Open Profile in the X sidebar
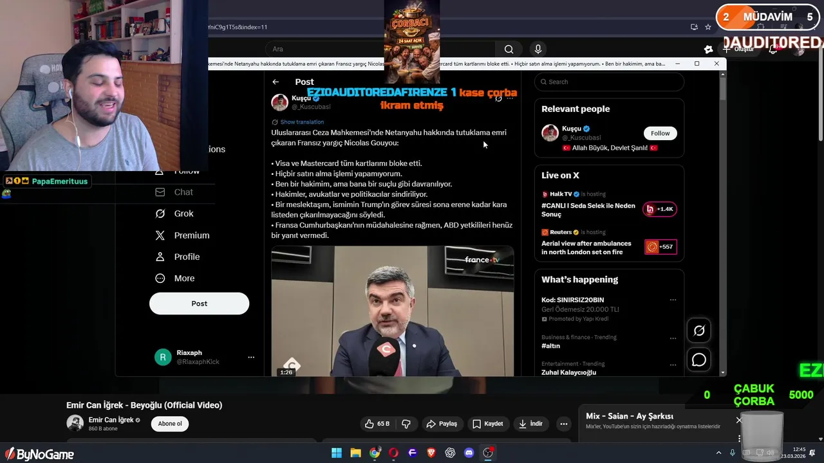The image size is (824, 463). click(178, 257)
